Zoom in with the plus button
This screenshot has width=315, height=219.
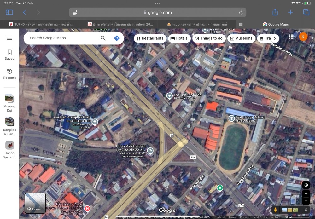[306, 193]
